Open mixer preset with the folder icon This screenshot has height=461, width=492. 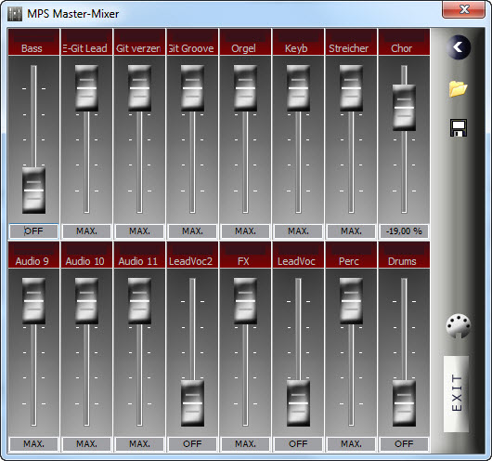(458, 89)
